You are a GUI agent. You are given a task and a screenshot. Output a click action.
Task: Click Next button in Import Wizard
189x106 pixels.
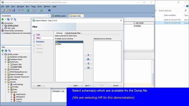tap(88, 86)
